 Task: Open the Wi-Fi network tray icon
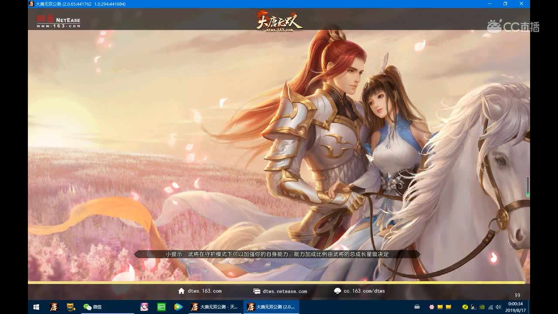pyautogui.click(x=490, y=307)
